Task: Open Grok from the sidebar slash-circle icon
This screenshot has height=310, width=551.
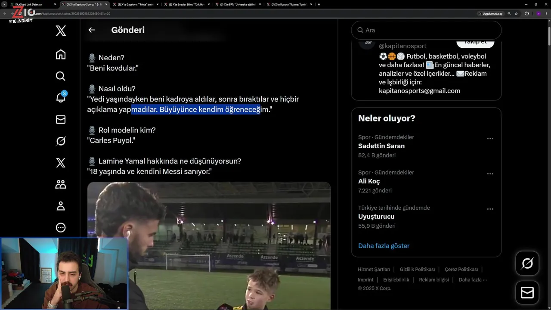Action: click(61, 141)
